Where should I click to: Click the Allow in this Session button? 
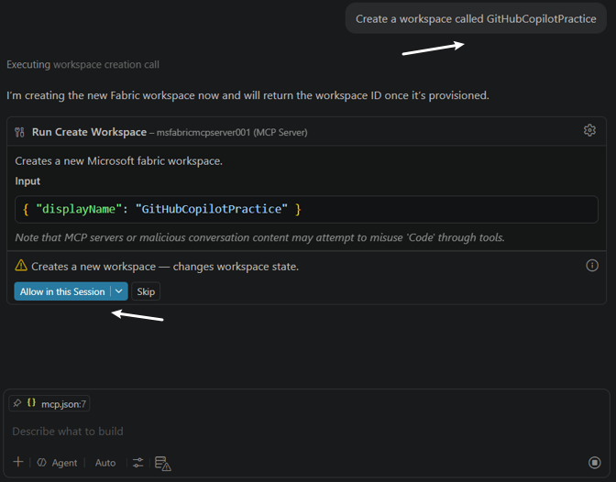tap(62, 291)
